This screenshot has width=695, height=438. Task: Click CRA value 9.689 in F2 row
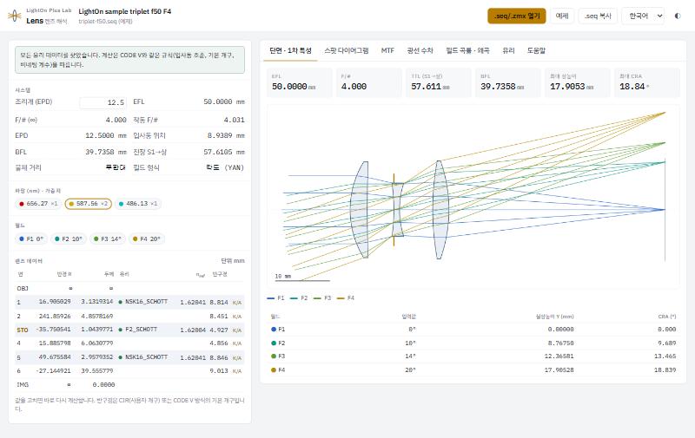(666, 343)
